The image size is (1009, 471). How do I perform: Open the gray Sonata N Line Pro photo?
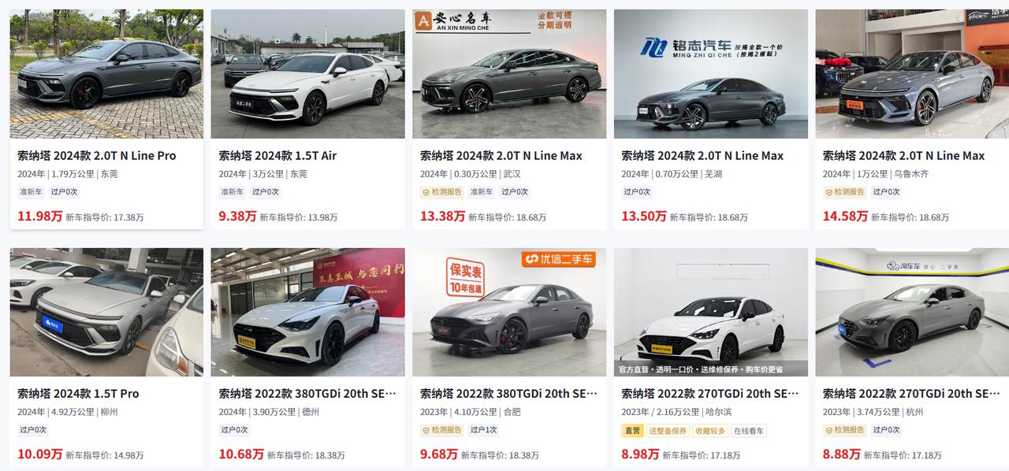click(106, 74)
